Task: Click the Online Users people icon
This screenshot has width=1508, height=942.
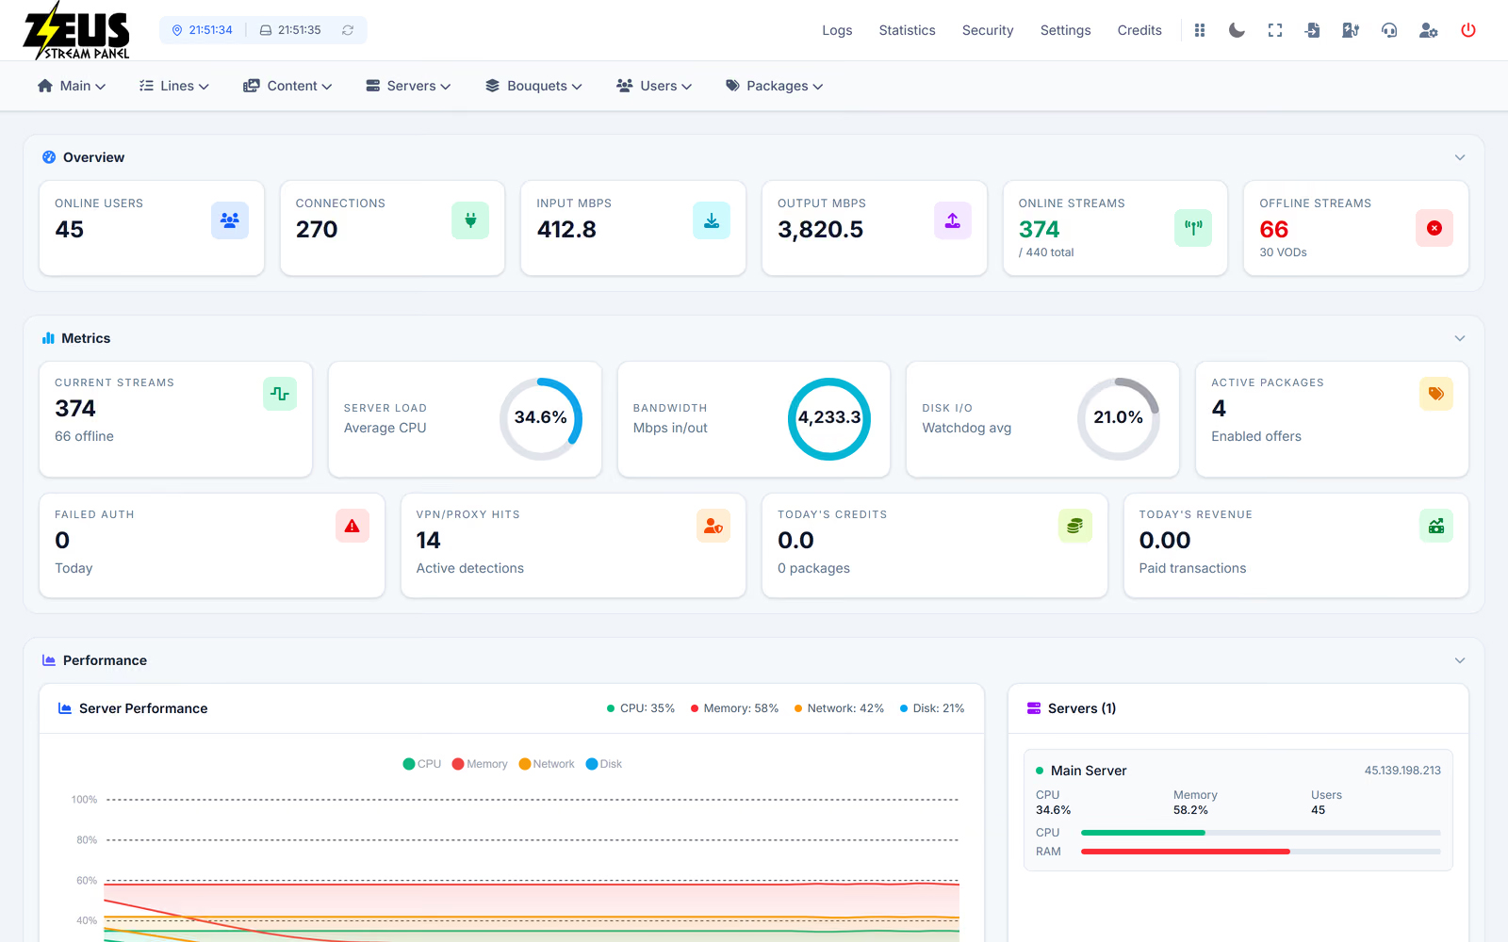Action: [x=229, y=220]
